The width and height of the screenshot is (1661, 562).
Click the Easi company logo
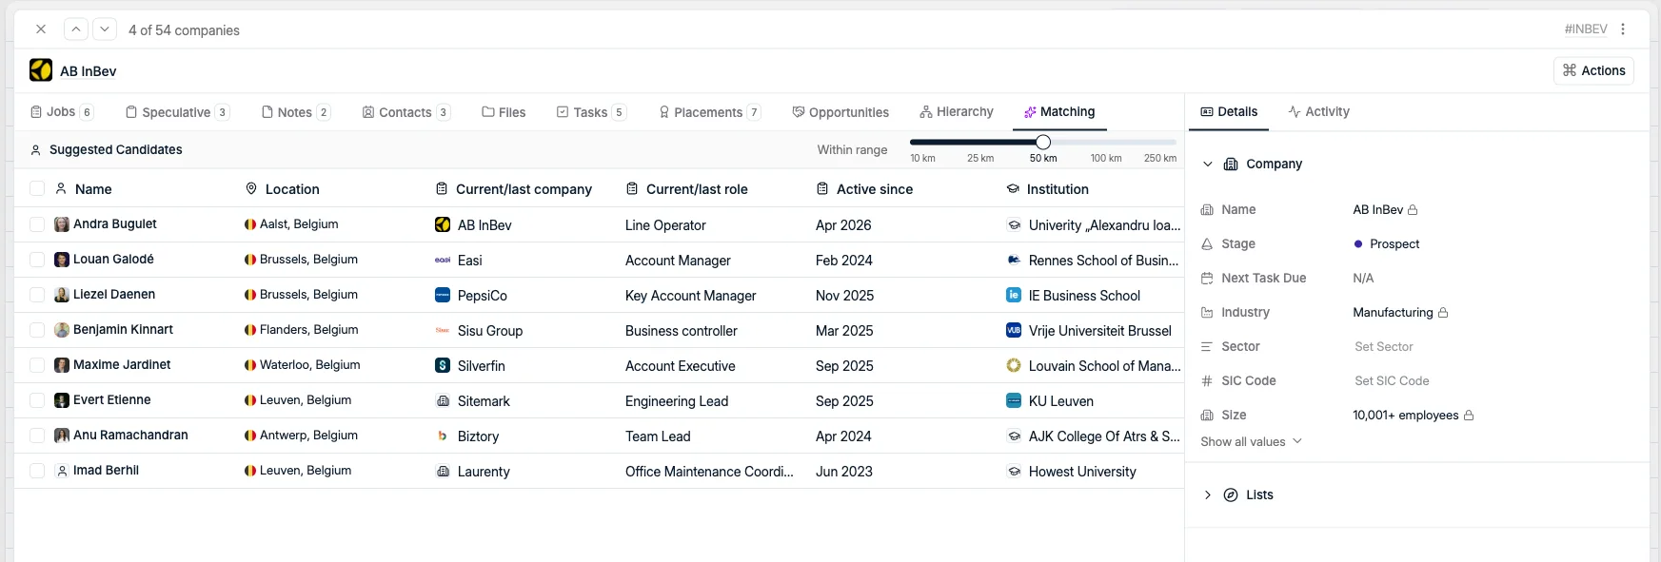click(x=443, y=260)
